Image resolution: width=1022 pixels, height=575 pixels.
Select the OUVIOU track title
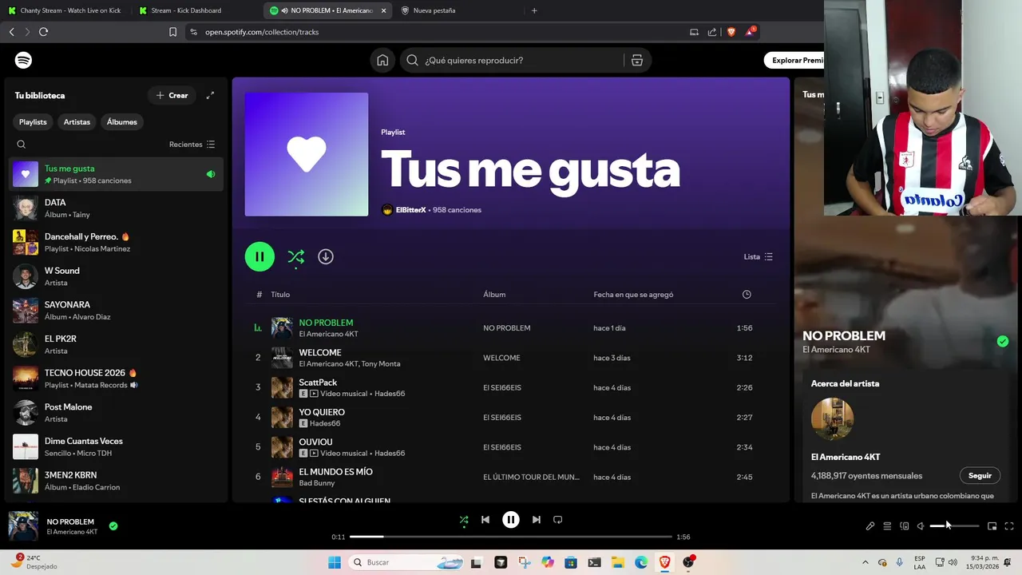315,442
